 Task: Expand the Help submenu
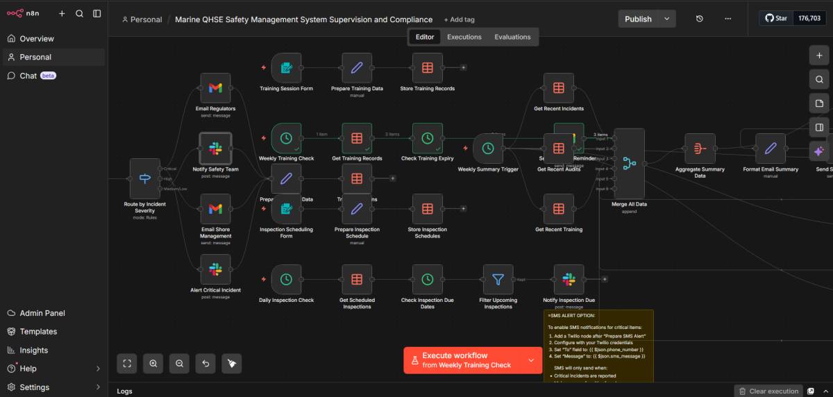tap(98, 369)
